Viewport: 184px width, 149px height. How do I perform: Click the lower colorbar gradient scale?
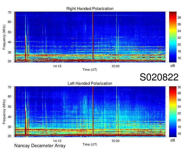pos(173,112)
